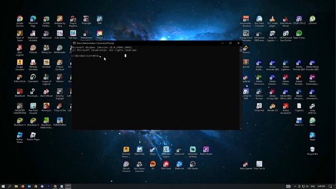Viewport: 336px width, 189px height.
Task: Select the Wallpaper Engine desktop icon
Action: point(166,152)
